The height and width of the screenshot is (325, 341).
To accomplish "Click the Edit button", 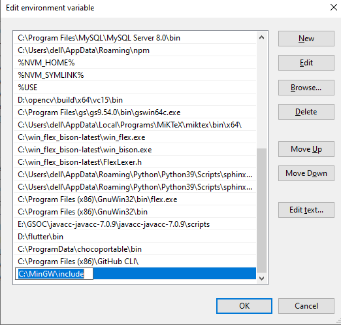I will pyautogui.click(x=306, y=63).
